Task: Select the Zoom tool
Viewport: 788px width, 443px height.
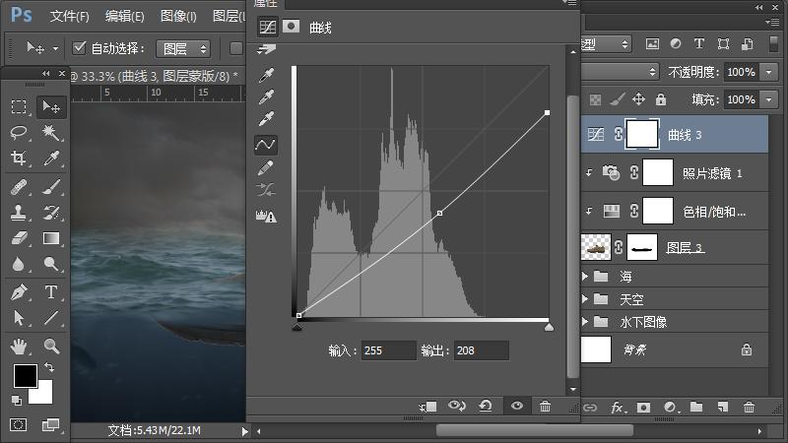Action: click(x=50, y=346)
